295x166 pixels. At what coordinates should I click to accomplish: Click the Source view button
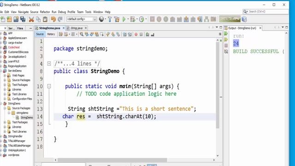40,34
